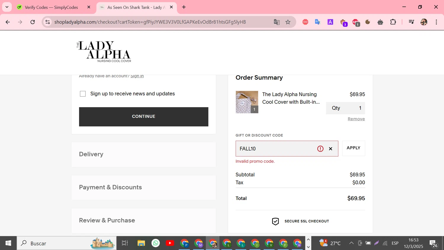Image resolution: width=444 pixels, height=250 pixels.
Task: Open the Google Translate extension icon
Action: point(318,22)
